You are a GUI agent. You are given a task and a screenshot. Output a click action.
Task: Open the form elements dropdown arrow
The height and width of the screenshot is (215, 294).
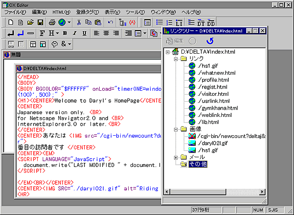[x=145, y=33]
